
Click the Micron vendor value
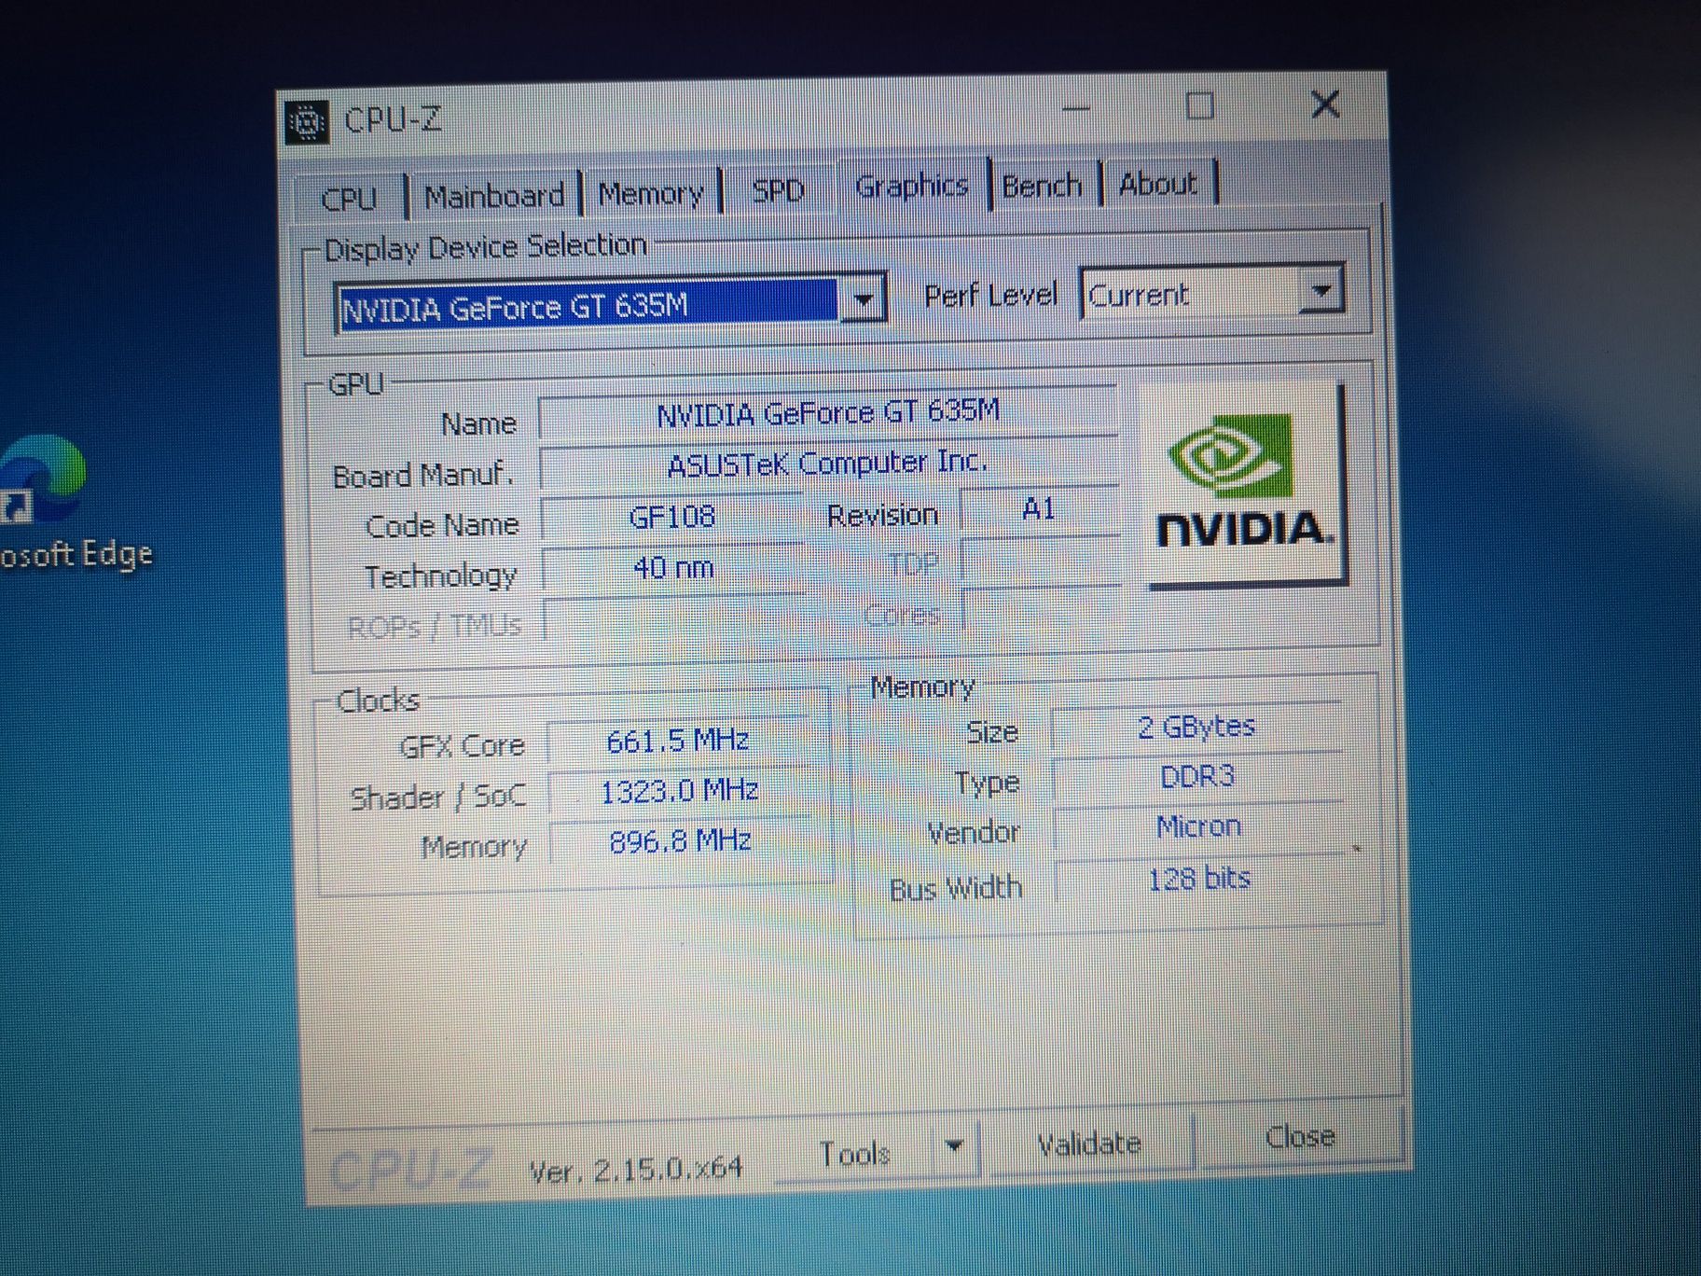[1199, 826]
